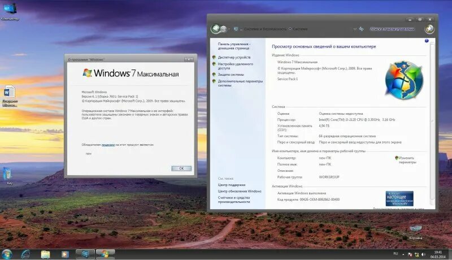Open the blue help question mark icon
The image size is (452, 260).
point(427,41)
